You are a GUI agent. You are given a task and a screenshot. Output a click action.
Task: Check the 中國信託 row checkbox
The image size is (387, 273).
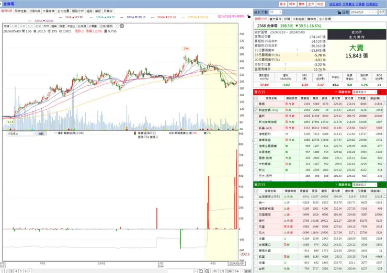[256, 152]
